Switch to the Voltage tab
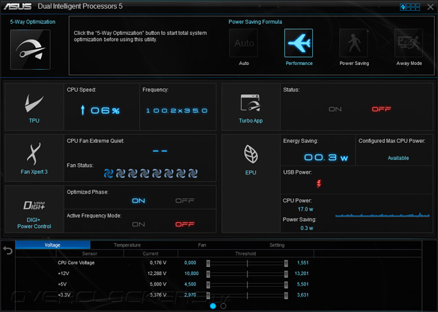The height and width of the screenshot is (312, 438). pos(53,245)
